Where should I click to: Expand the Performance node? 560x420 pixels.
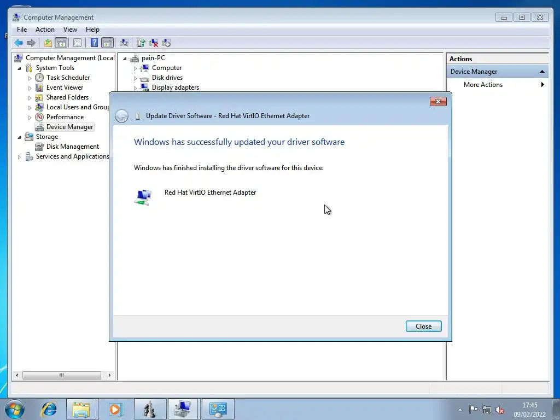pyautogui.click(x=30, y=118)
